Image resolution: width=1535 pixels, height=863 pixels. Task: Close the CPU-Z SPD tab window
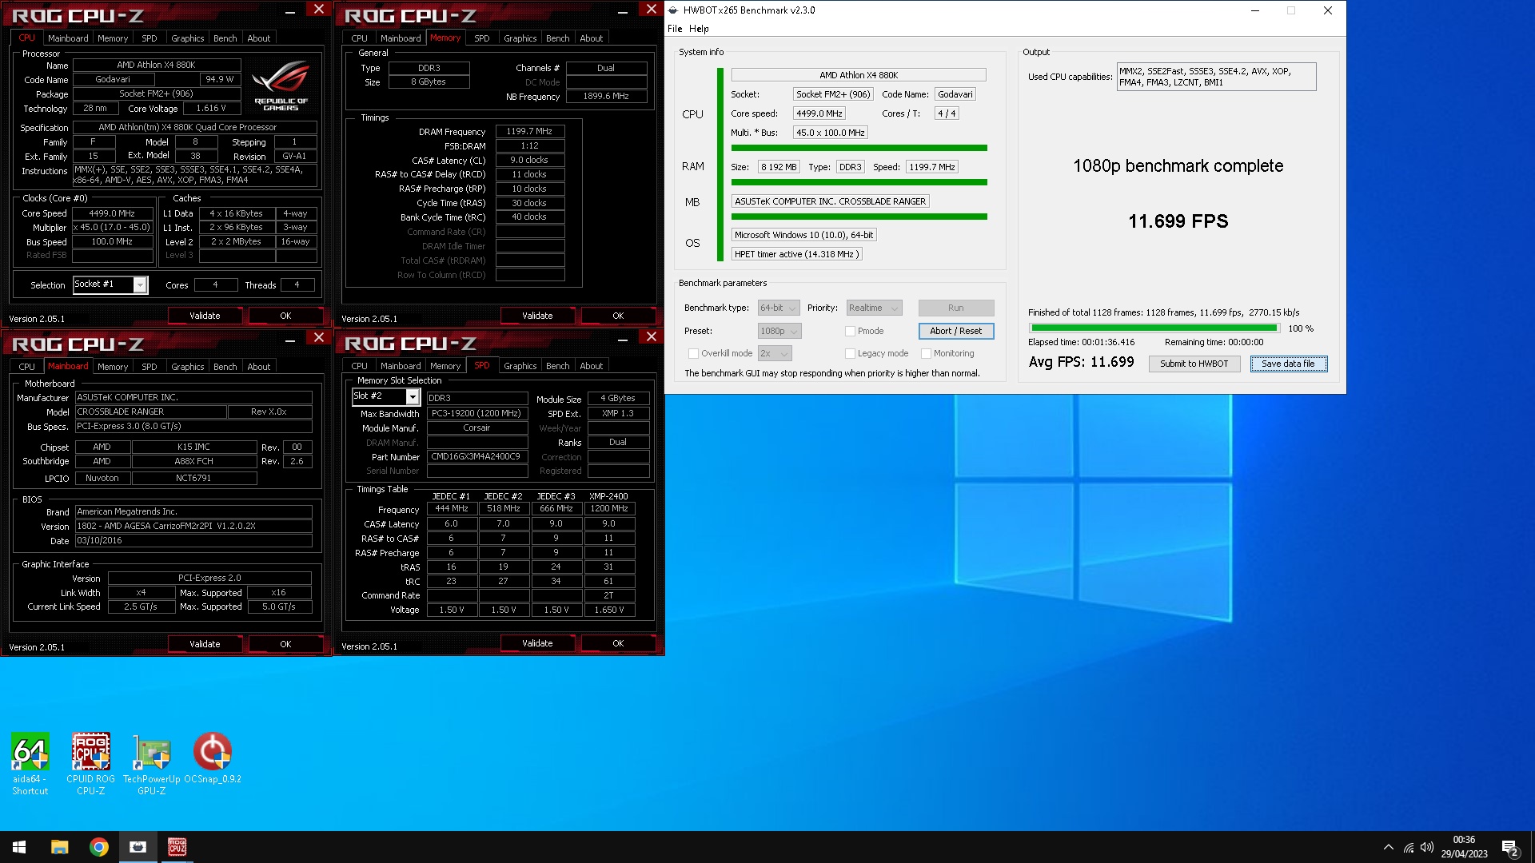coord(652,337)
